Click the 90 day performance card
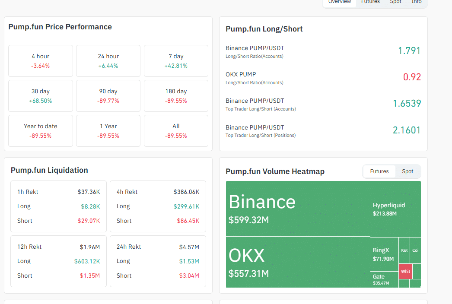 (108, 96)
